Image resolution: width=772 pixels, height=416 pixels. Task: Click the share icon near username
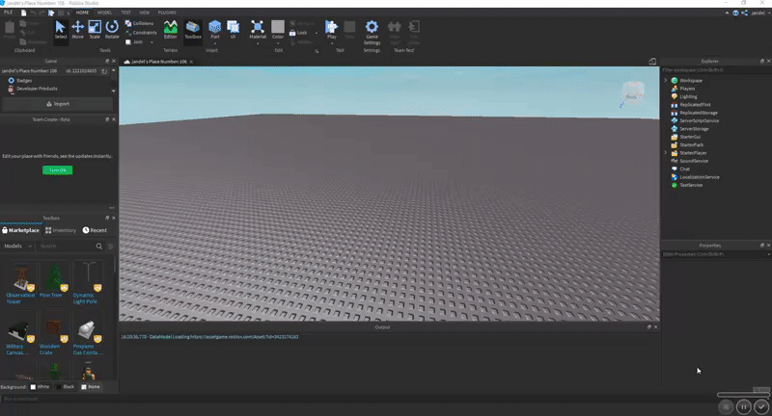pos(744,13)
